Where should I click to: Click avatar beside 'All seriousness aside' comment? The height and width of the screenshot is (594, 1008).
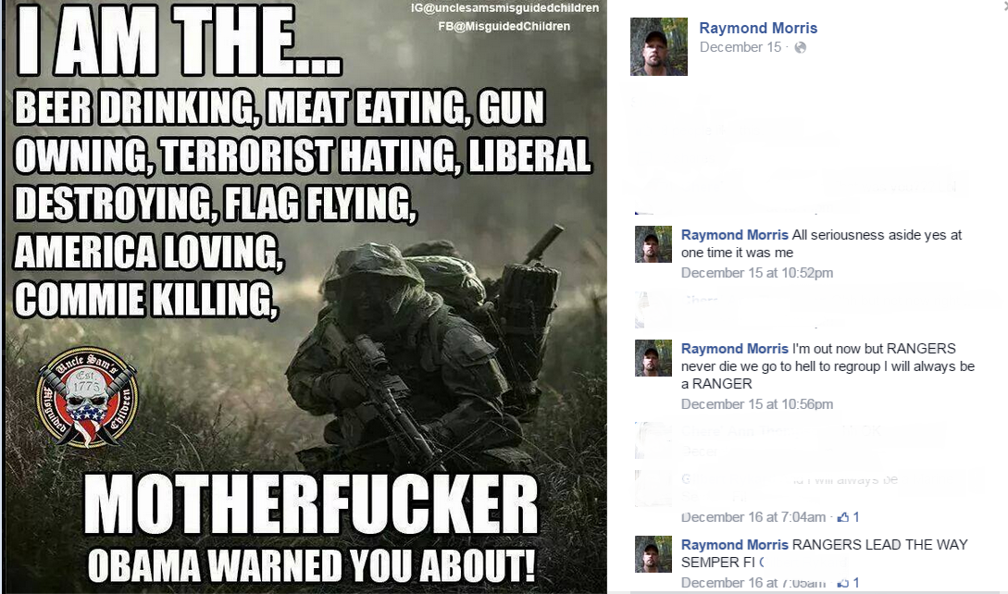click(x=653, y=244)
